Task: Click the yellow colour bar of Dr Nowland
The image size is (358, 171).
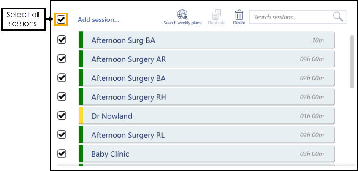Action: coord(81,116)
